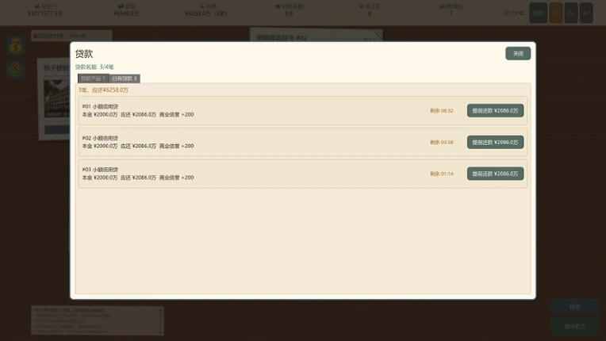606x341 pixels.
Task: Click the summary 3笔，应还¥6258.0万
Action: point(103,90)
